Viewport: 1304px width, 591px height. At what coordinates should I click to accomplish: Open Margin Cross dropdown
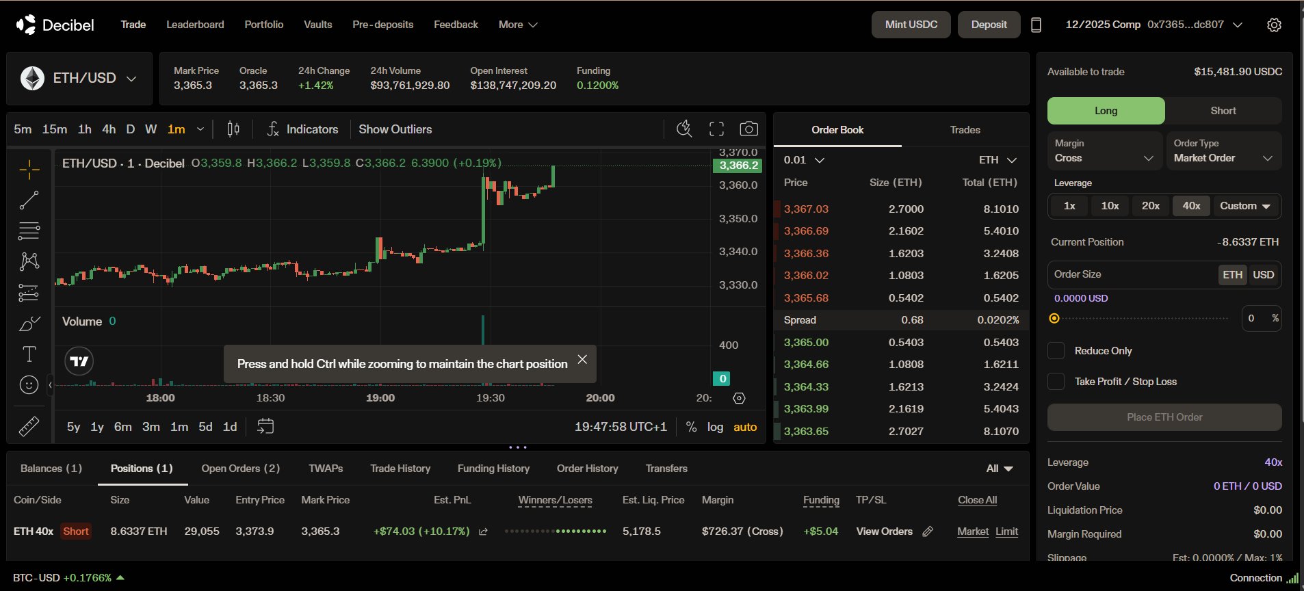[x=1105, y=150]
